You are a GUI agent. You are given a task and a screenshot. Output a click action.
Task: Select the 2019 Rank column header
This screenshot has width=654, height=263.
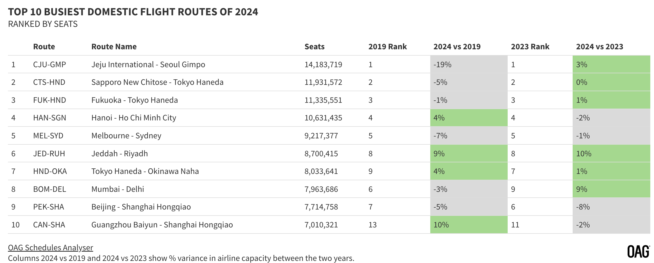pyautogui.click(x=387, y=47)
